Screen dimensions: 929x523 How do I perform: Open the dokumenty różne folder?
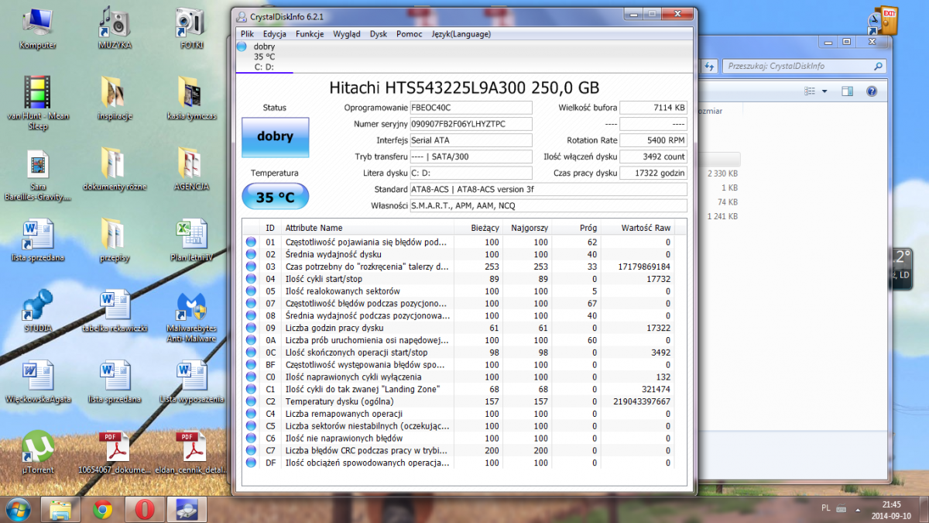pos(115,169)
